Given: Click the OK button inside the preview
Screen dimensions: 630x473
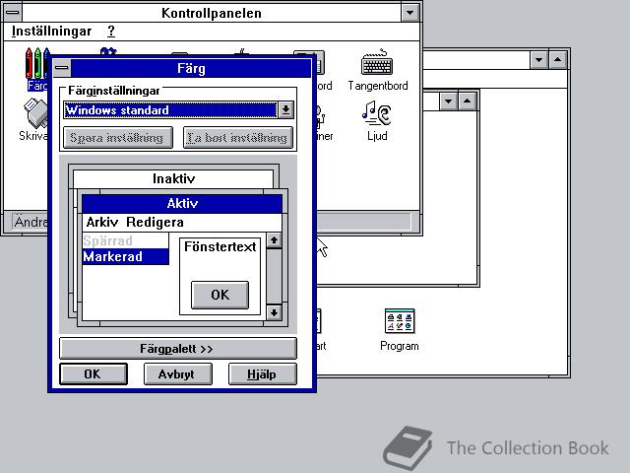Looking at the screenshot, I should tap(220, 295).
